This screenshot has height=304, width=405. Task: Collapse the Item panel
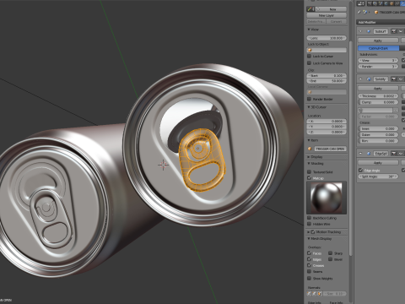(x=309, y=140)
